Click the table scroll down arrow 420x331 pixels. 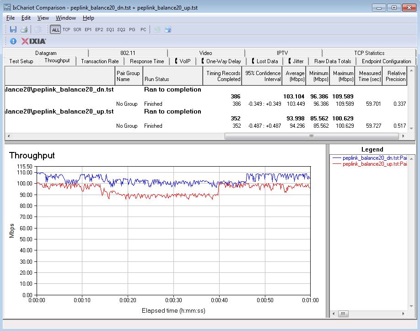pos(412,129)
